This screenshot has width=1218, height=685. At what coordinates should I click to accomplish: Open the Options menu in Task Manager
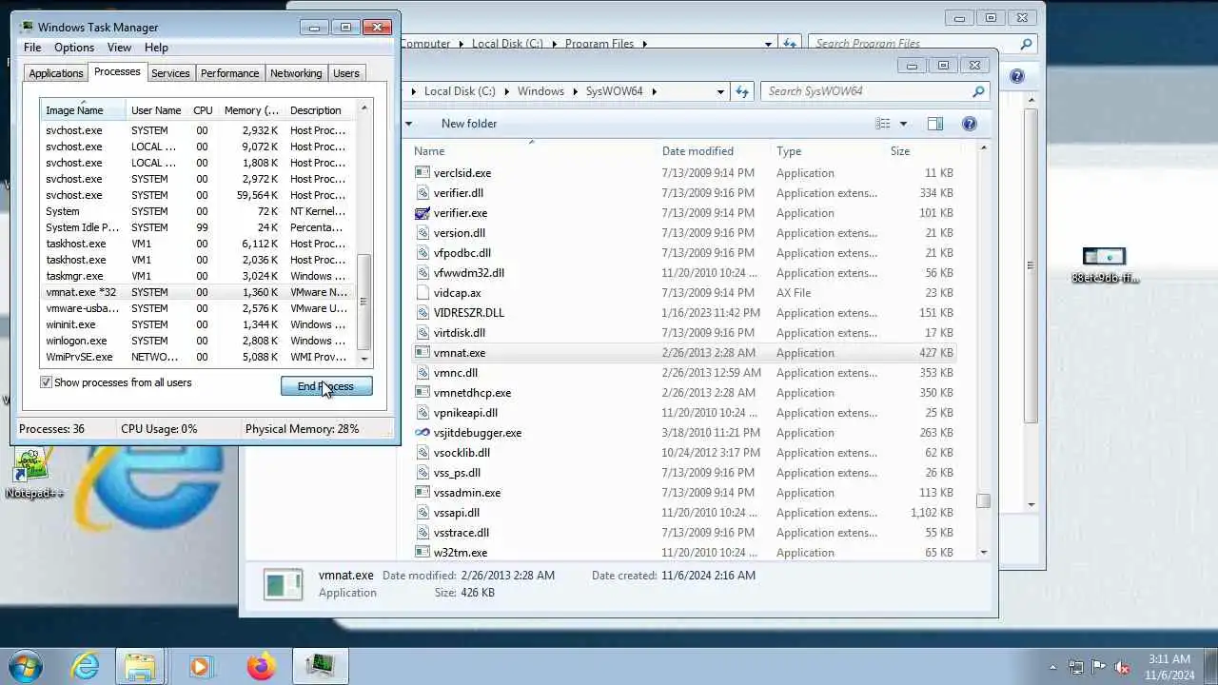click(x=74, y=48)
